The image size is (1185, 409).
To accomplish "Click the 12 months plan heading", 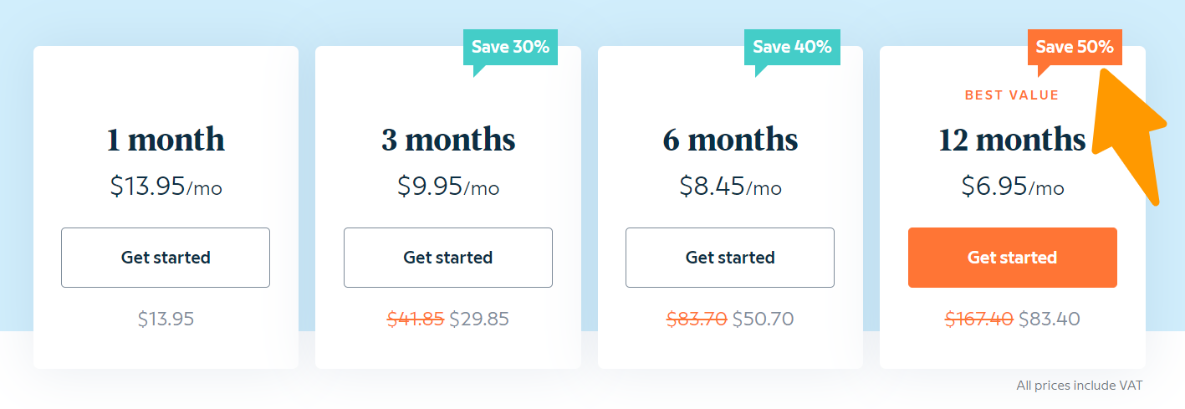I will (x=1012, y=140).
